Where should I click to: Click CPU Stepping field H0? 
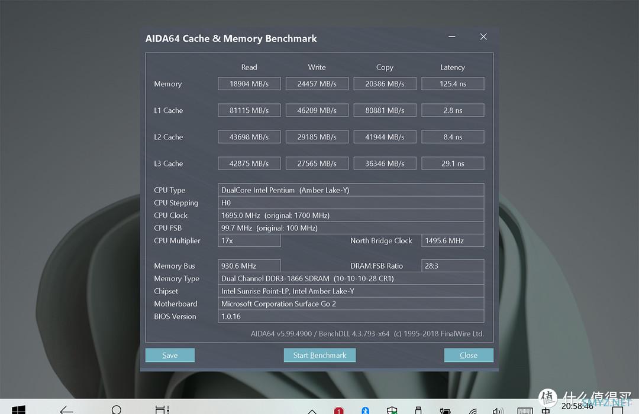(351, 203)
